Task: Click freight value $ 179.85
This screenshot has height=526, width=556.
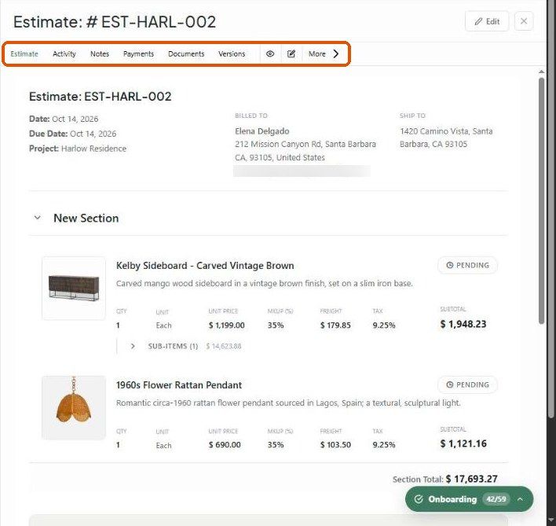Action: [335, 326]
